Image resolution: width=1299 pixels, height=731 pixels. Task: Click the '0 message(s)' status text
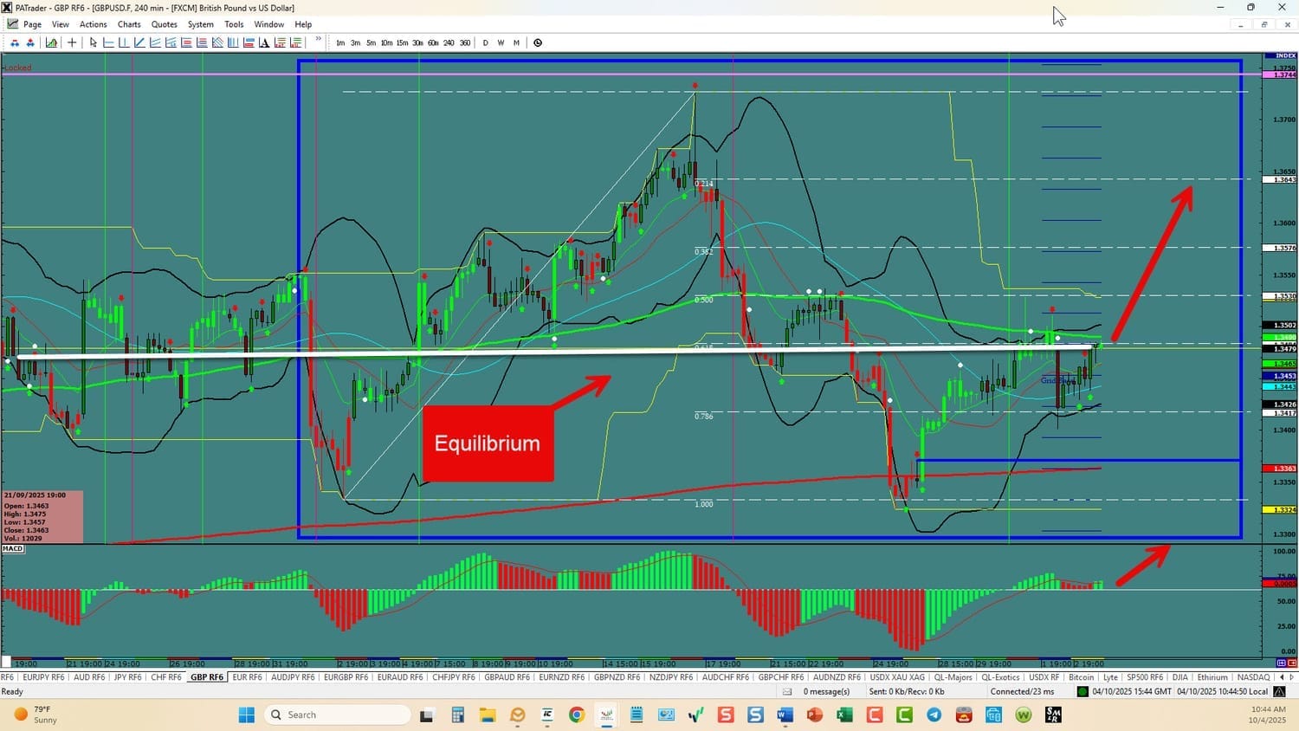click(826, 691)
